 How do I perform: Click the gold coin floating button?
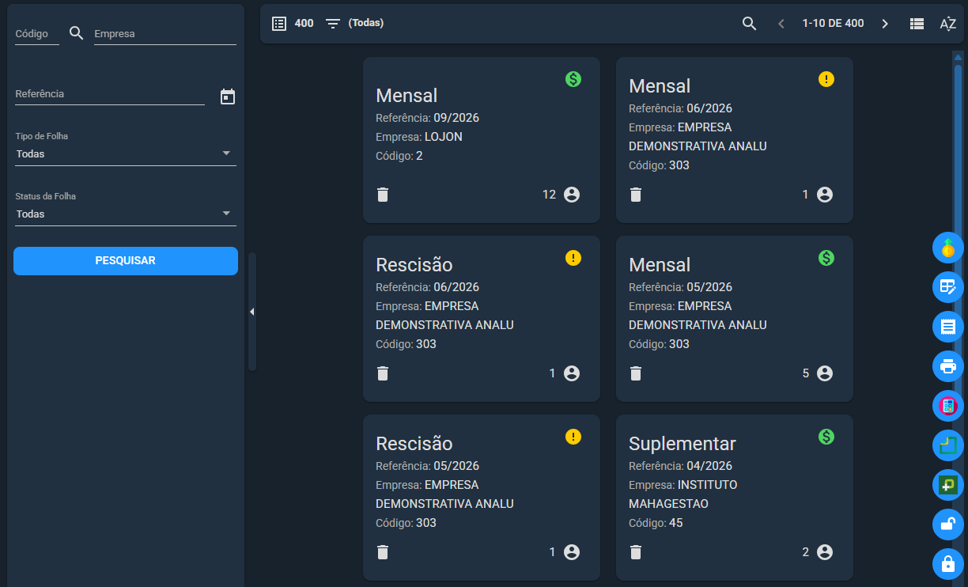(948, 248)
